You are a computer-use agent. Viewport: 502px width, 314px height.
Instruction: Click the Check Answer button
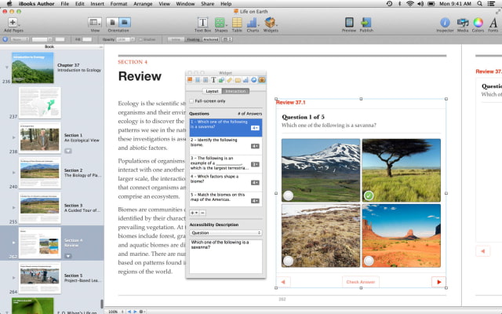tap(360, 282)
